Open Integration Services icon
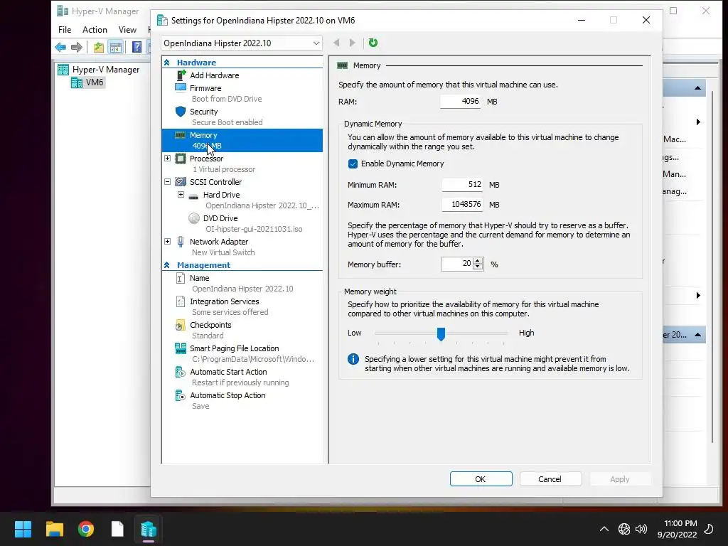Screen dimensions: 728x546 click(x=181, y=301)
